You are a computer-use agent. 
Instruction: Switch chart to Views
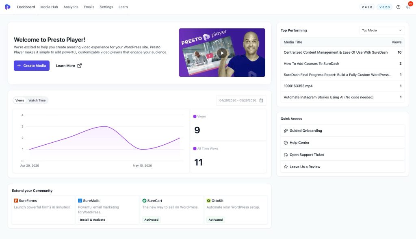pyautogui.click(x=19, y=100)
